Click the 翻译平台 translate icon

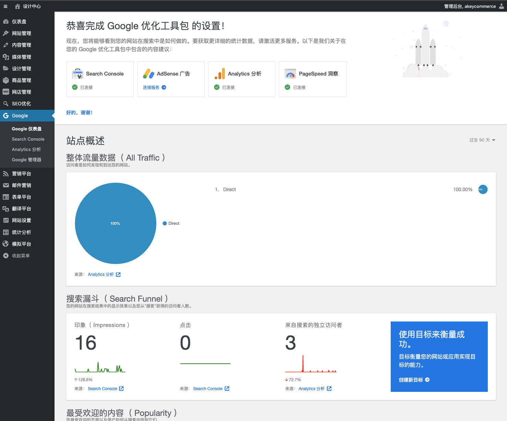tap(6, 209)
